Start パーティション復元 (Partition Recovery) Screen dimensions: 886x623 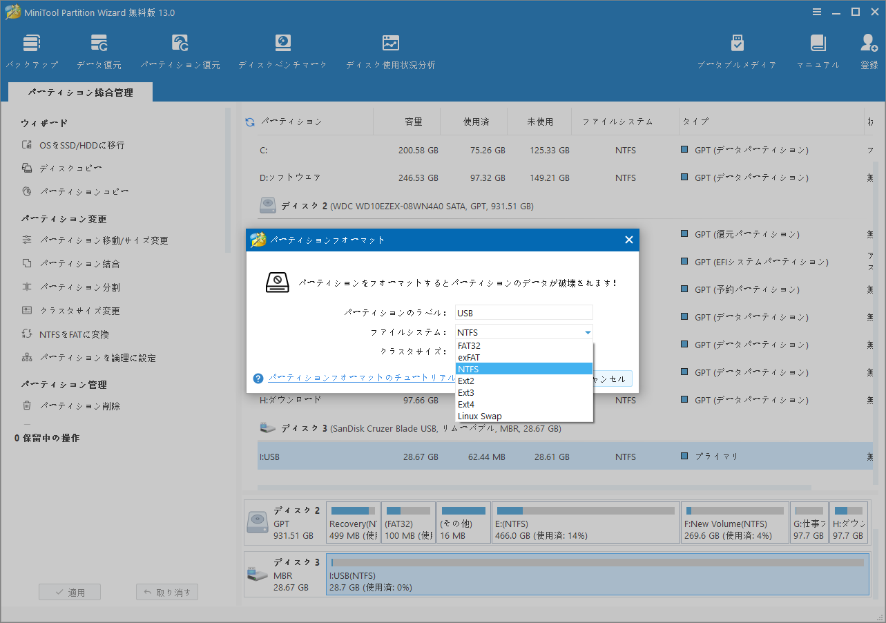point(180,50)
